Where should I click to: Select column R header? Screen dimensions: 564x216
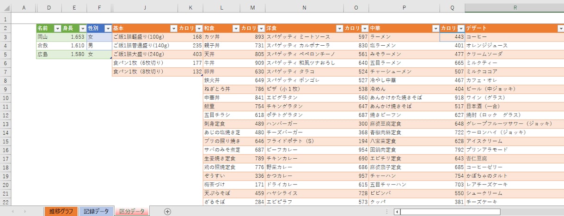coord(515,8)
